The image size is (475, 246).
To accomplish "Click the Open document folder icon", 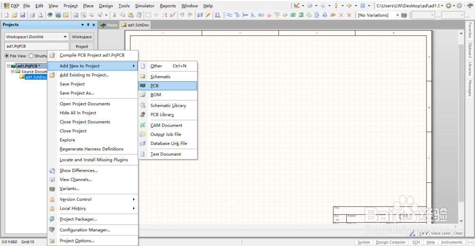I will click(15, 15).
